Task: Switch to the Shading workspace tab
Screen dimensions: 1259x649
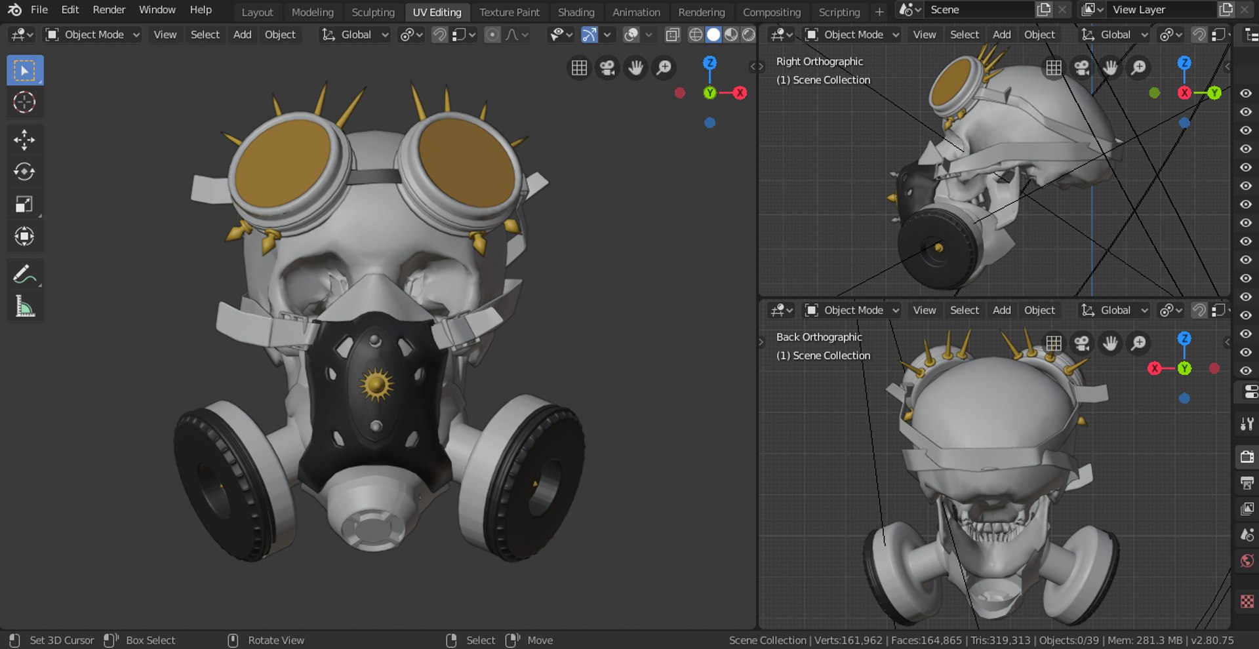Action: tap(576, 12)
